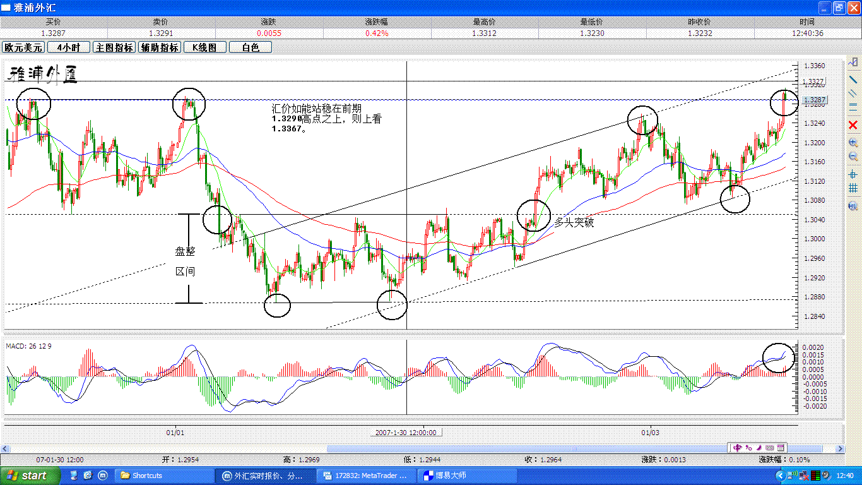This screenshot has width=862, height=485.
Task: Click the 涨跌幅: 0.10% status entry
Action: pyautogui.click(x=784, y=460)
